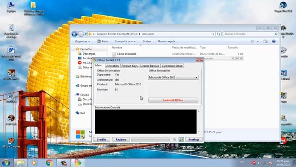296x167 pixels.
Task: Show hidden tray icons arrow
Action: (248, 163)
